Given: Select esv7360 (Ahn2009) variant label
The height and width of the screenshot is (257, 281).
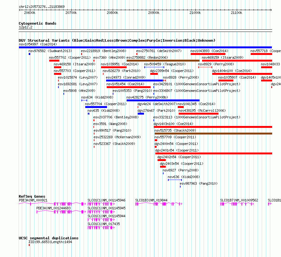Looking at the screenshot, I should [x=109, y=57].
